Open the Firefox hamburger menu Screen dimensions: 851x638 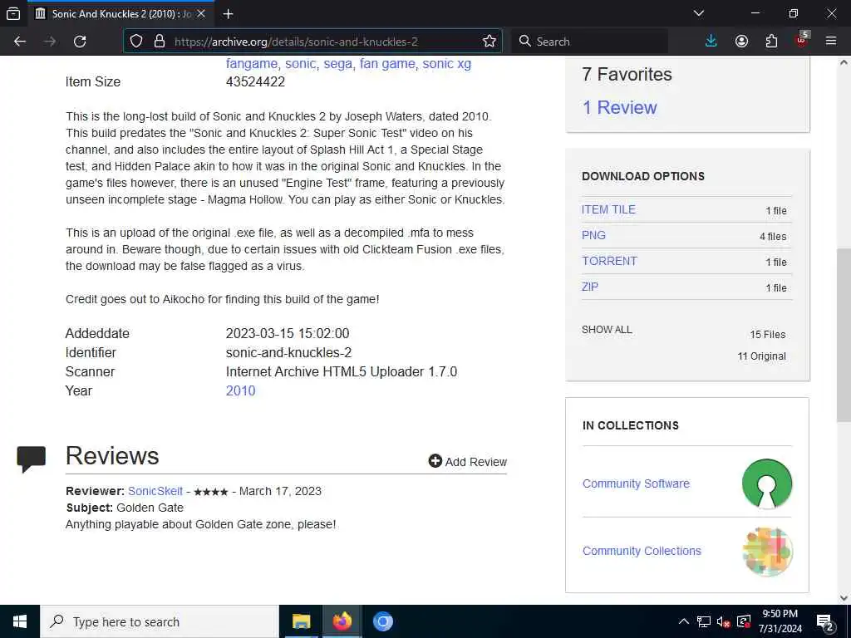pyautogui.click(x=831, y=42)
